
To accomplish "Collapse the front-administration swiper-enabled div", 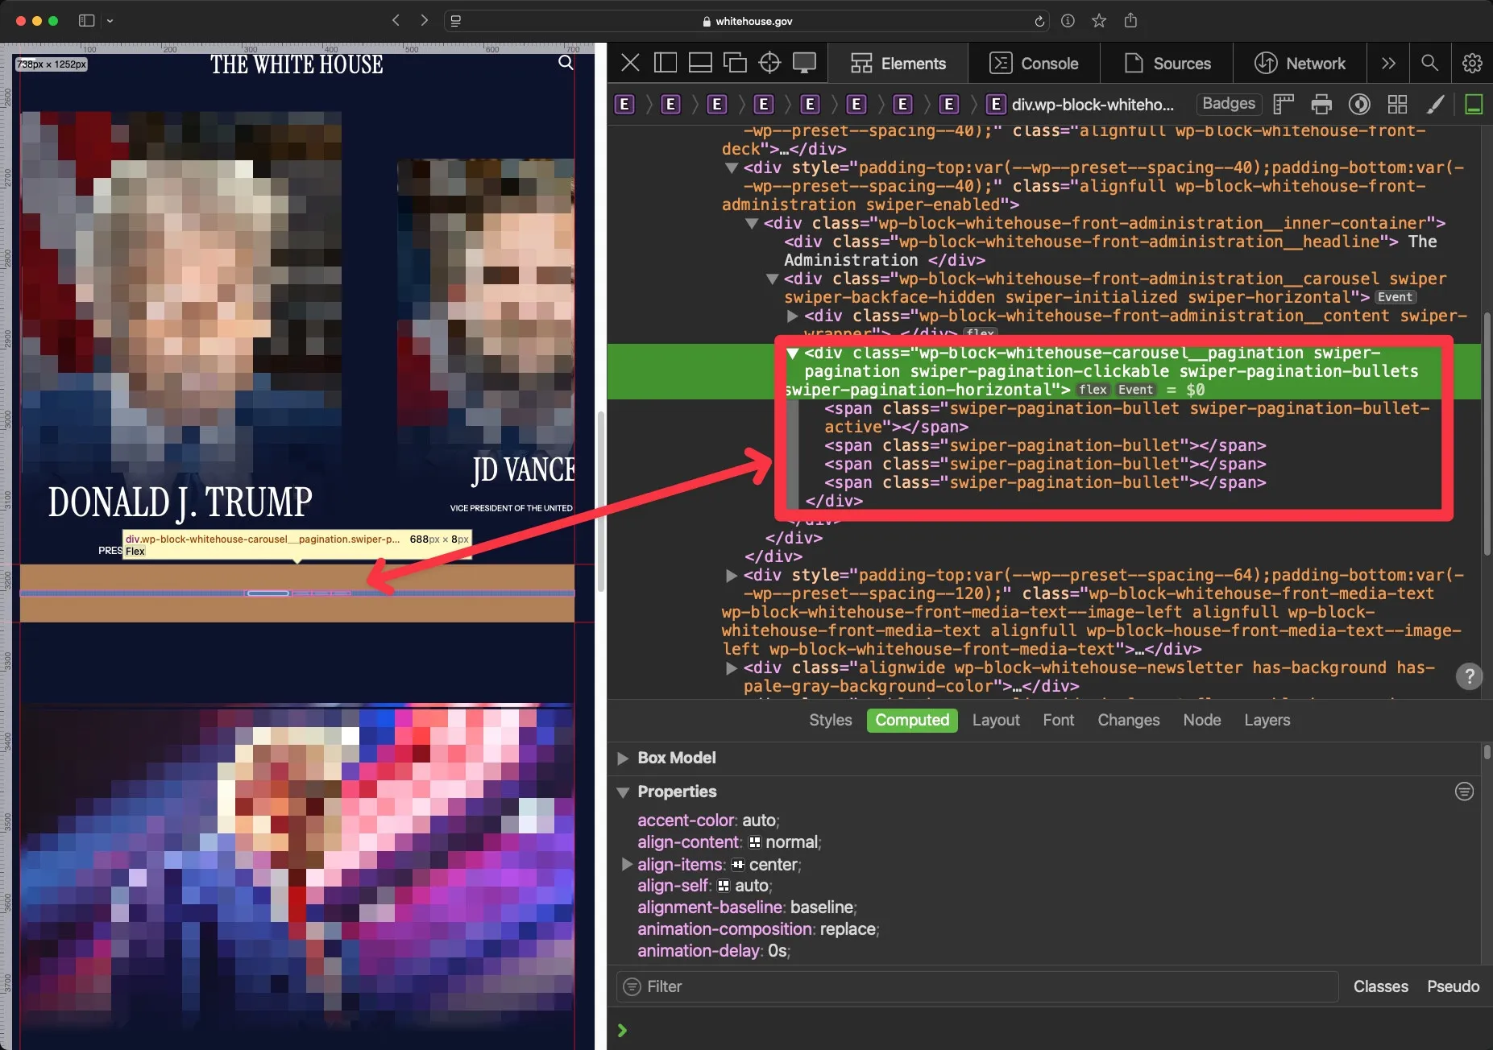I will click(732, 167).
